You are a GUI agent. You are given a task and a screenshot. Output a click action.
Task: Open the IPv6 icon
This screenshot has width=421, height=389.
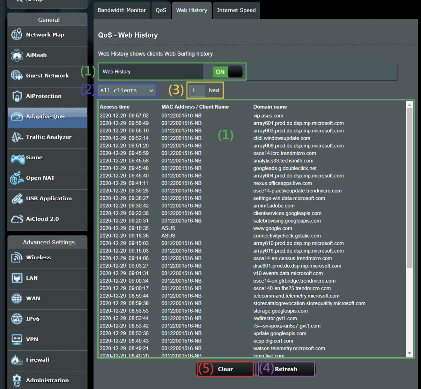17,319
